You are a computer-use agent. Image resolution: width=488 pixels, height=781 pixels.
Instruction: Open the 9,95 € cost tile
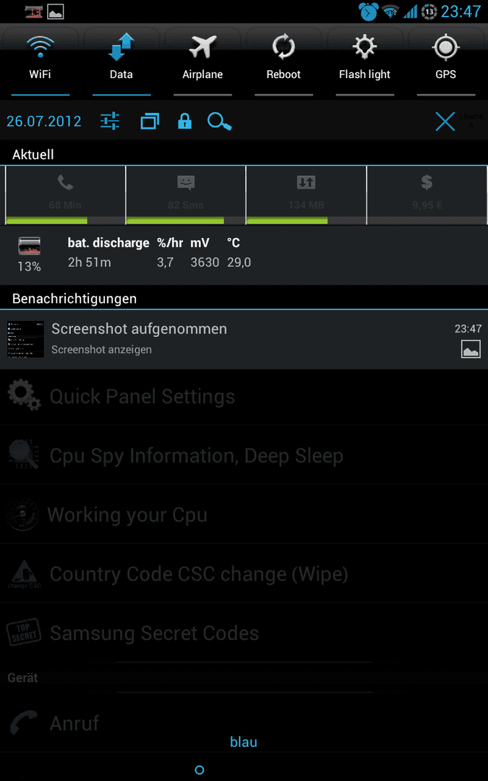(x=427, y=195)
